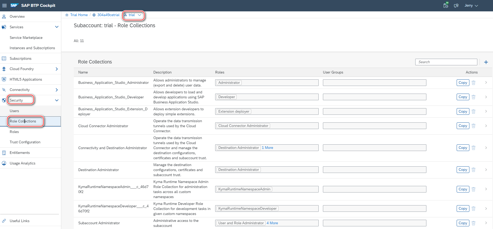The height and width of the screenshot is (229, 493).
Task: Open details of Business_Application_Studio_Developer row
Action: pyautogui.click(x=486, y=97)
